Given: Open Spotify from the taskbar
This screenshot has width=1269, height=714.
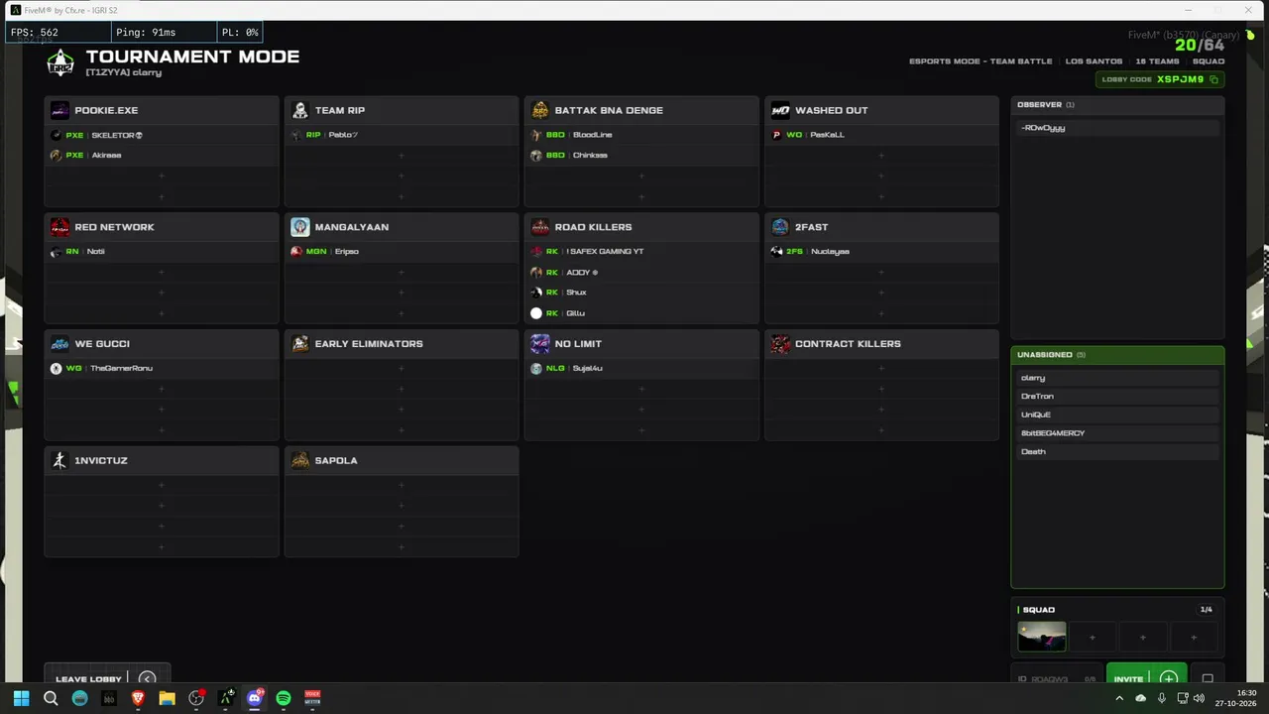Looking at the screenshot, I should tap(284, 698).
